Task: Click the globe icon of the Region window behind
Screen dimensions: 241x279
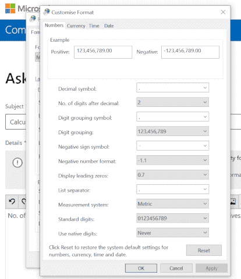Action: 33,19
